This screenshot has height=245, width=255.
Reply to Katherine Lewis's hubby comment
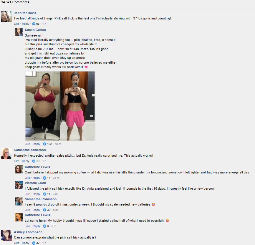click(x=36, y=226)
